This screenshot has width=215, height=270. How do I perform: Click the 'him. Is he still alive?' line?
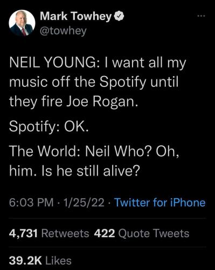pyautogui.click(x=74, y=170)
